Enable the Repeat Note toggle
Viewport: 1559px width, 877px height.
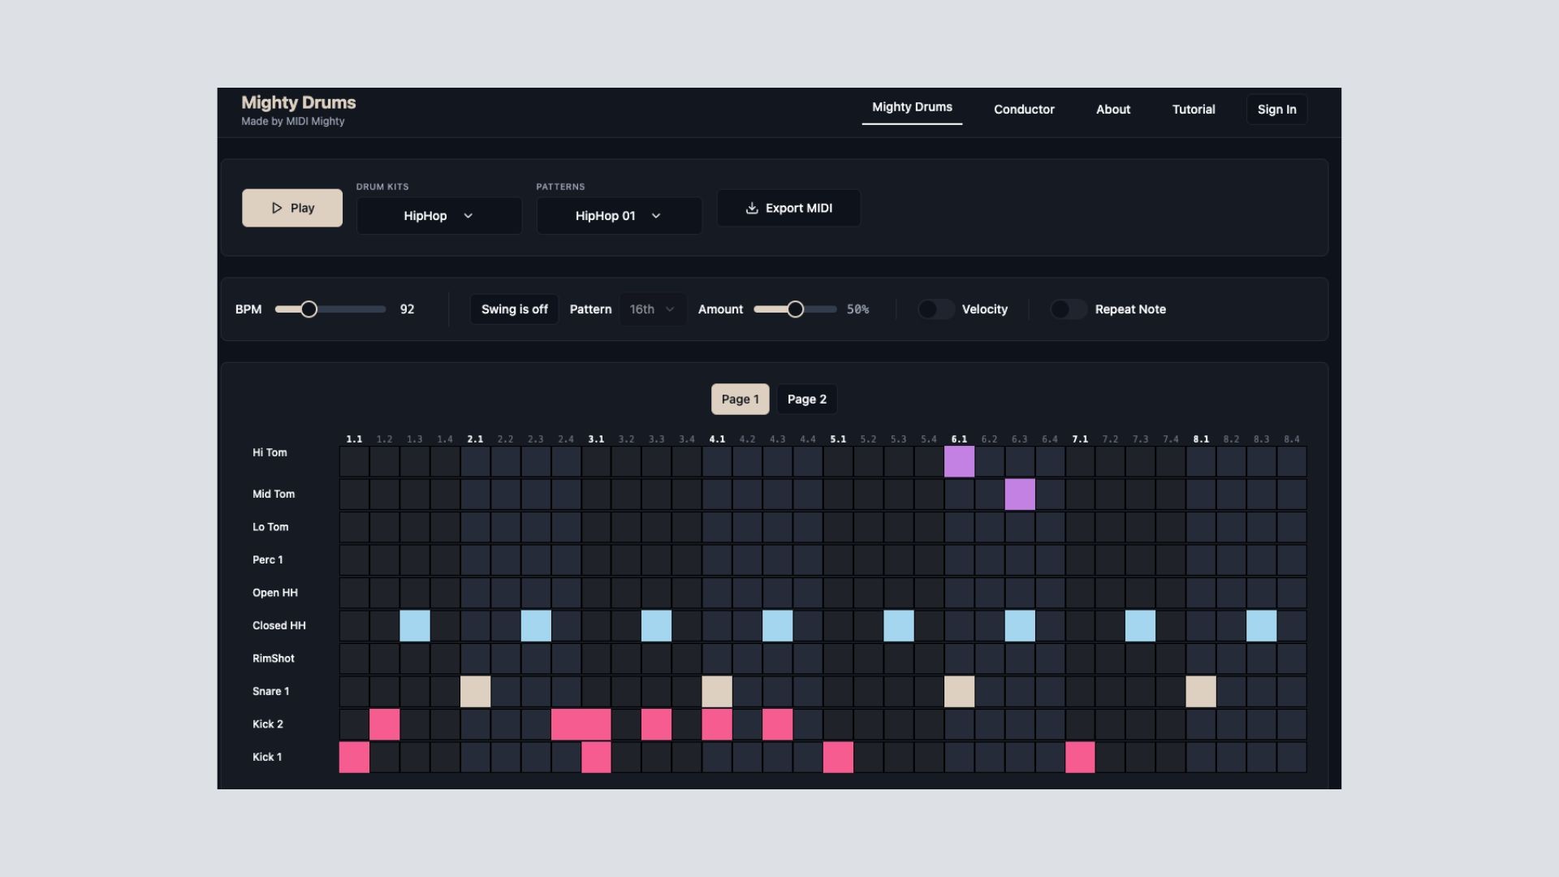1069,309
